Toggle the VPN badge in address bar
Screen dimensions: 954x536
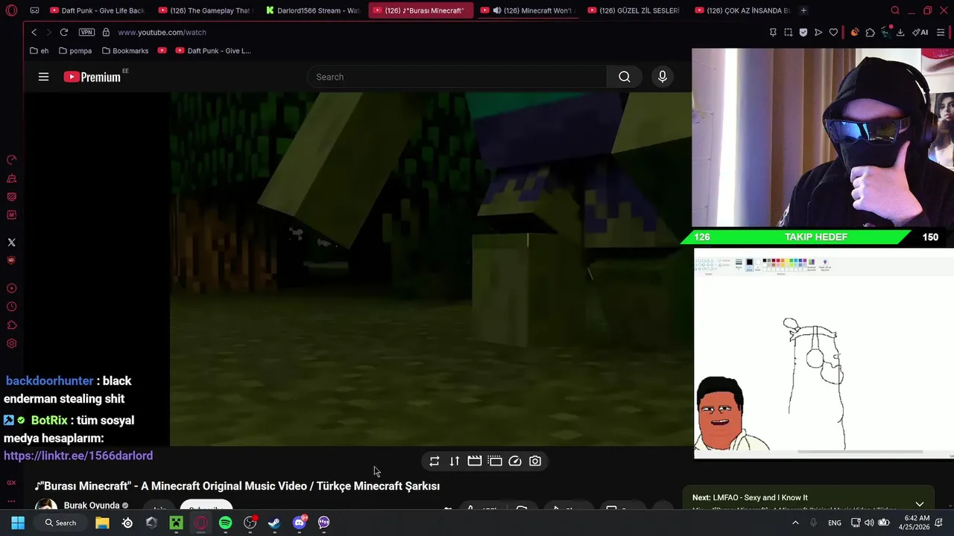86,32
